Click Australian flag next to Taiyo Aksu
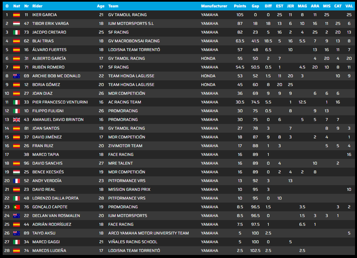 click(x=17, y=233)
